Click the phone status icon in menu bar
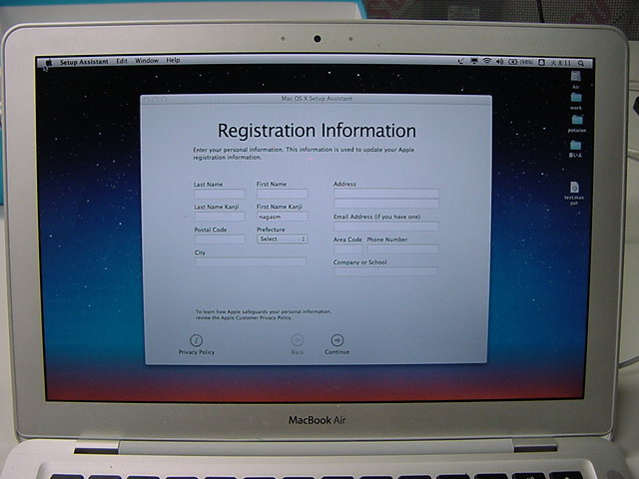 coord(461,61)
